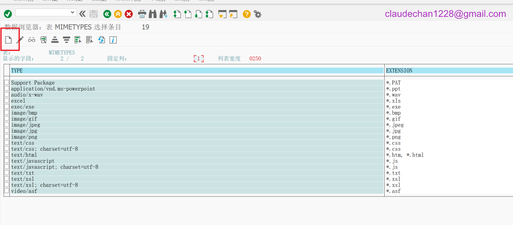The width and height of the screenshot is (513, 225).
Task: Click the printer icon
Action: tap(142, 14)
